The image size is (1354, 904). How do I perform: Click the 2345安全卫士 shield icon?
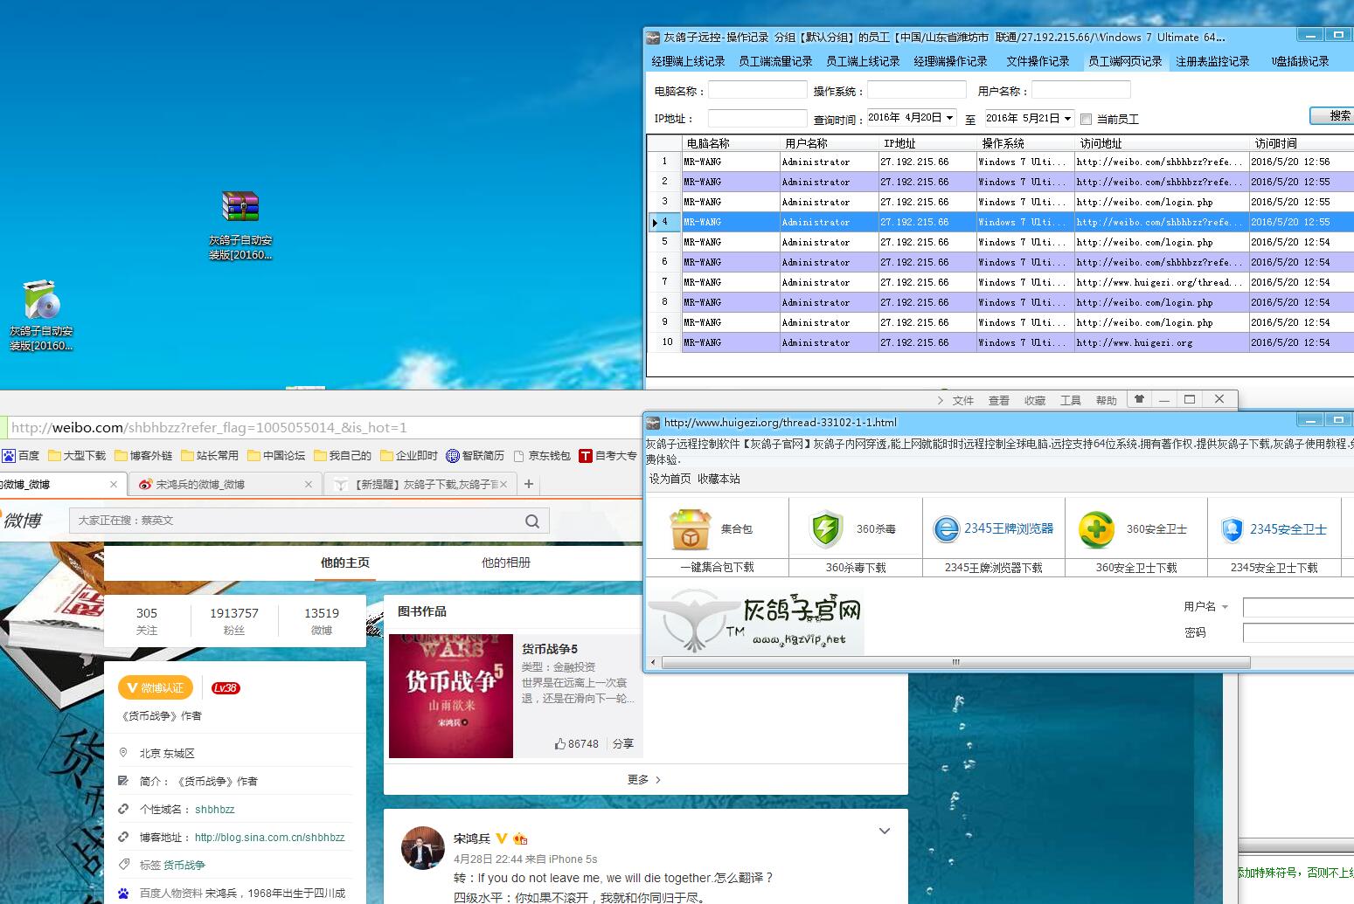coord(1232,529)
